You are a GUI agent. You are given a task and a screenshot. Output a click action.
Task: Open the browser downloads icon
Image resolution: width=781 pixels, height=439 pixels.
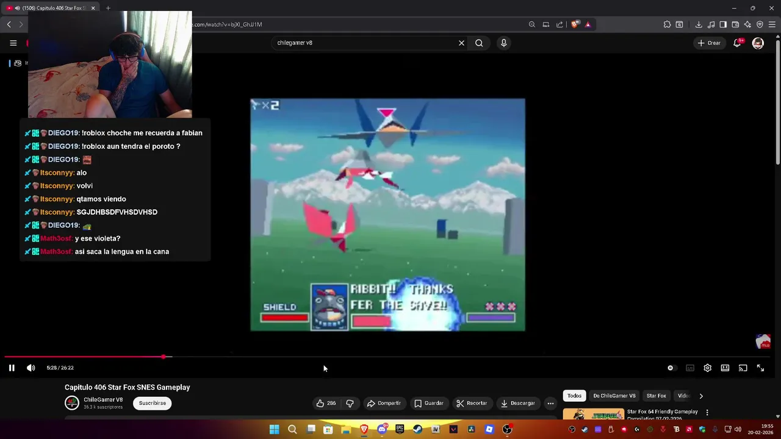[x=699, y=24]
